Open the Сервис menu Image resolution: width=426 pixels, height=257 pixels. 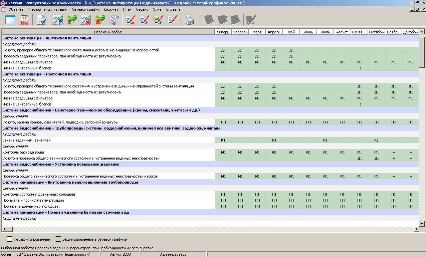(x=142, y=9)
